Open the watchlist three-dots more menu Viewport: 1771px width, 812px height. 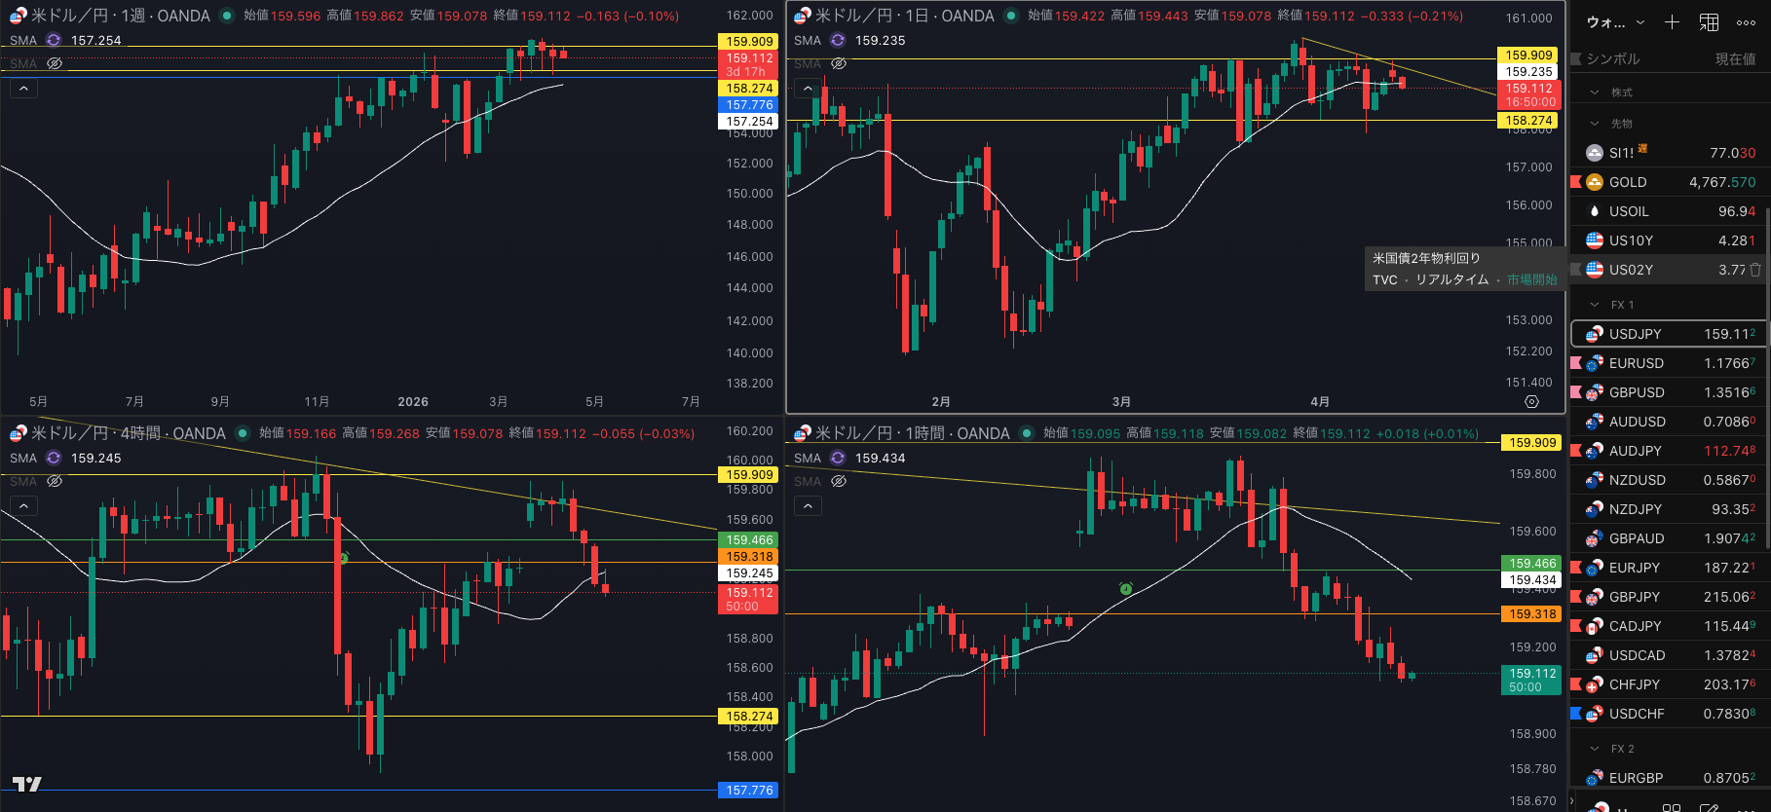(x=1746, y=22)
